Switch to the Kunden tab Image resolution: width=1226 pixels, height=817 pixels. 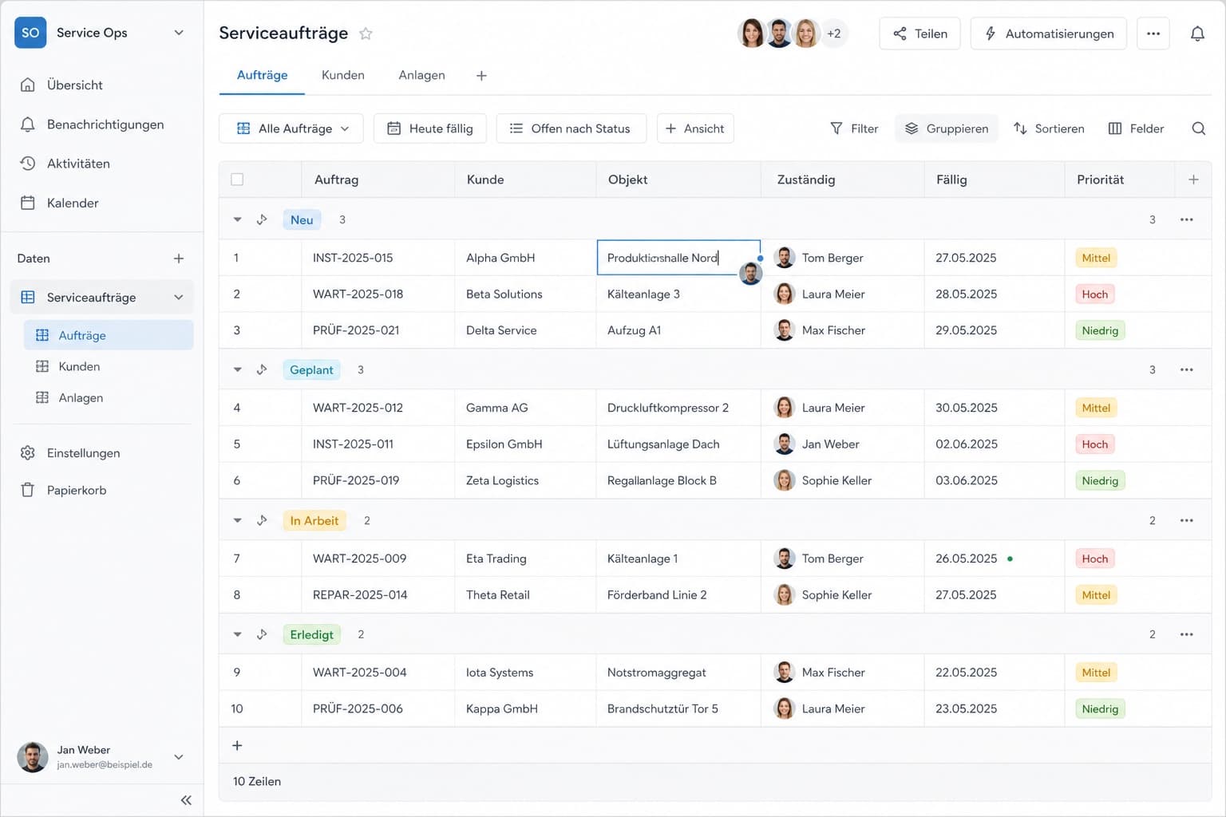[x=343, y=75]
